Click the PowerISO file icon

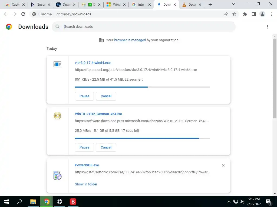(57, 175)
